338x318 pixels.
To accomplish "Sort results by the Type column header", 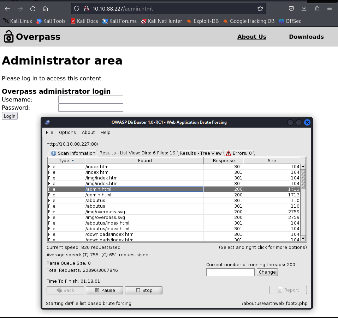I will pyautogui.click(x=66, y=160).
